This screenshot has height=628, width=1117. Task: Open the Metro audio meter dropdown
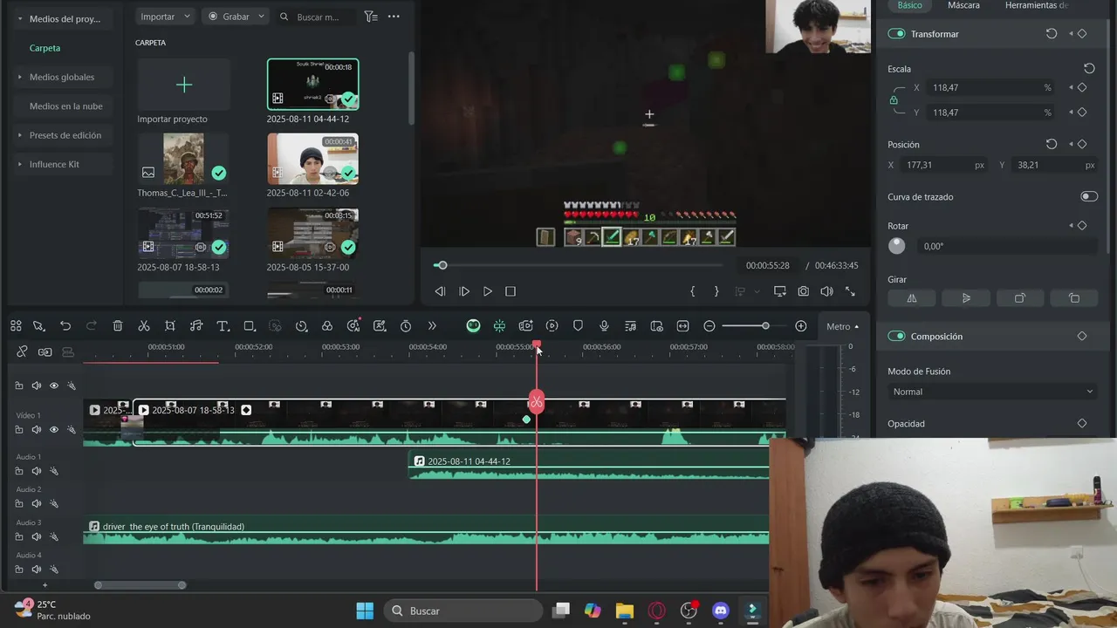point(843,326)
